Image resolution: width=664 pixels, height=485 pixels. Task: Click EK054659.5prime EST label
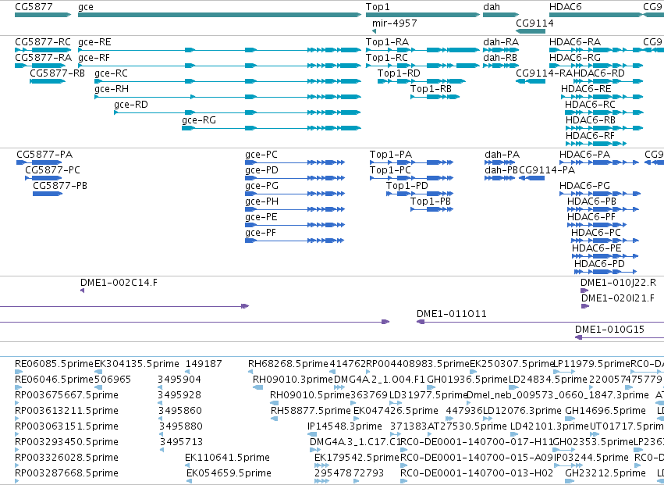tap(229, 473)
